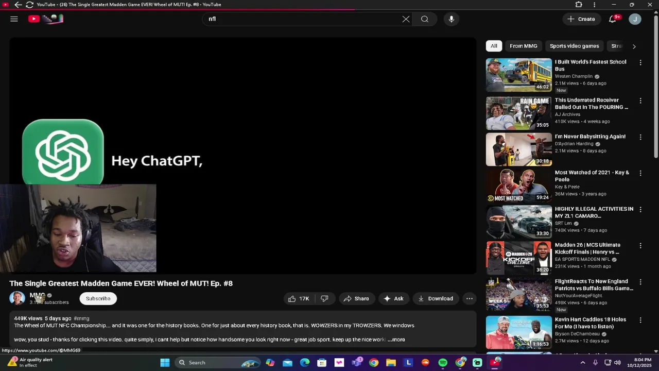Screen dimensions: 659x371
Task: Open options for Highly Illegal Activities video
Action: [640, 210]
